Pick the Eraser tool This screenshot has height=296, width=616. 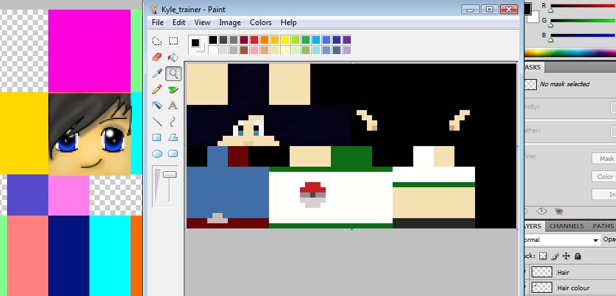(157, 57)
